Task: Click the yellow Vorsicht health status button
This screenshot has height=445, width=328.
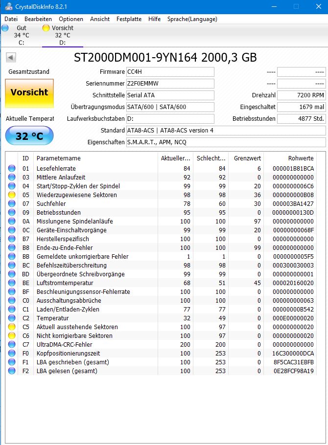Action: (29, 93)
